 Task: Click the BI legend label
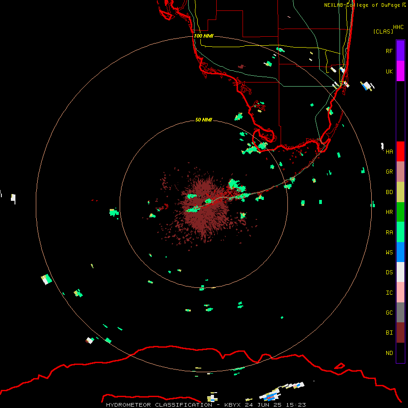coord(389,333)
